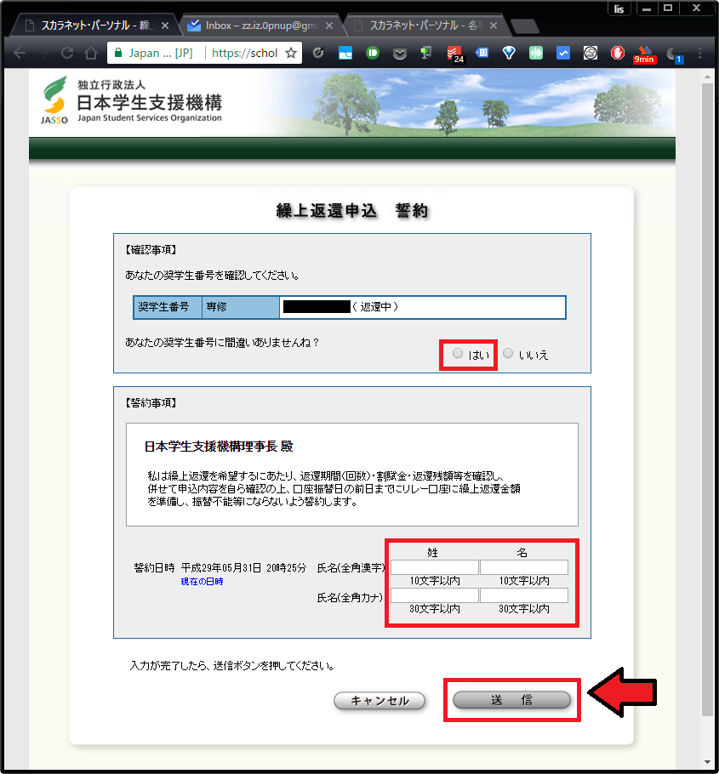Click the green secure padlock icon
719x774 pixels.
tap(118, 53)
